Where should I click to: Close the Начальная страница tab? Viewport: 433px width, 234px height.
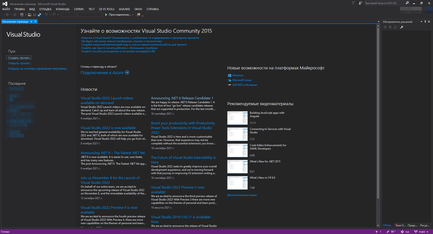35,22
